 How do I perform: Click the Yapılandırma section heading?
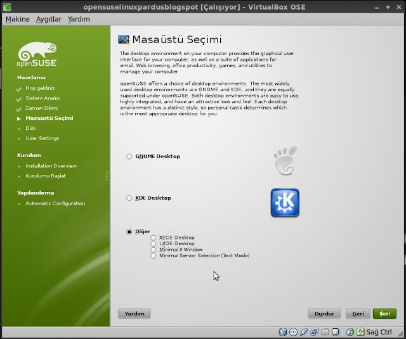click(x=36, y=193)
